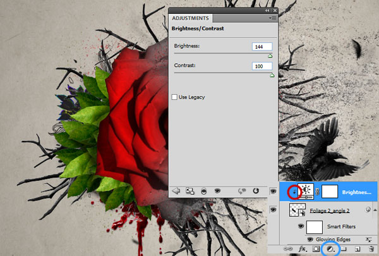
Task: Collapse Foliage 2_angle 2 smart filter list
Action: click(x=367, y=211)
